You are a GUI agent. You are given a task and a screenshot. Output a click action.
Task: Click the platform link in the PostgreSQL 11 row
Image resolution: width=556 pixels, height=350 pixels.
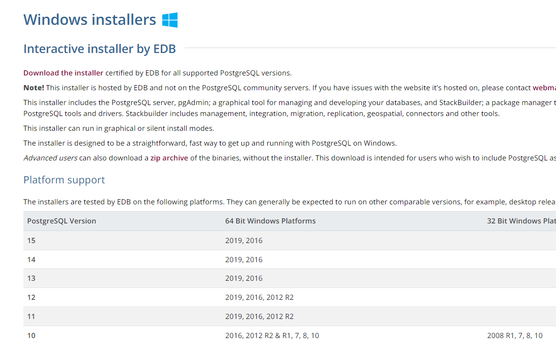(x=259, y=316)
